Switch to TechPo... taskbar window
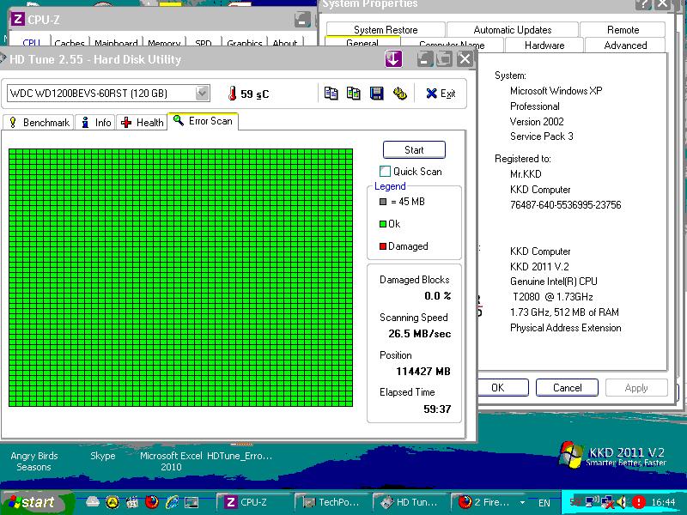 click(x=332, y=502)
